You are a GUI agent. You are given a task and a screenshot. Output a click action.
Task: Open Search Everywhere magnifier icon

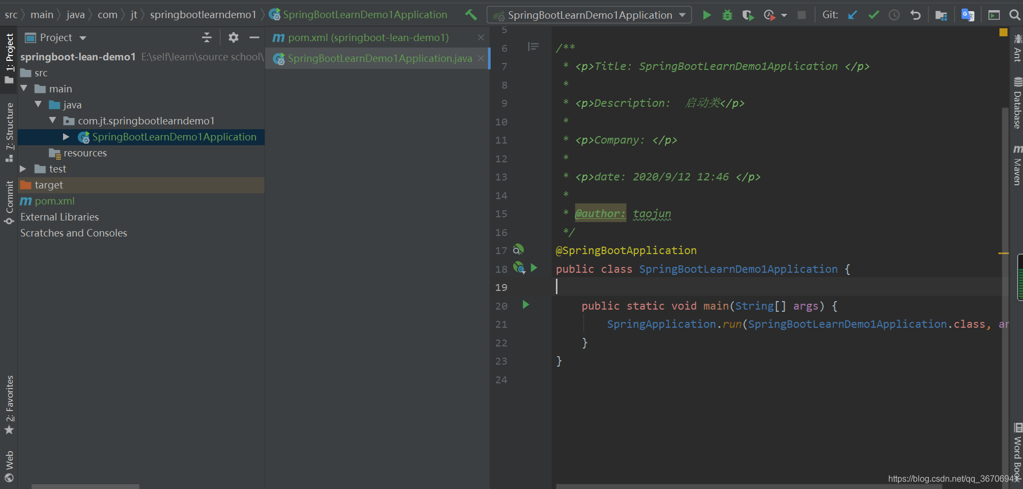click(x=1014, y=15)
